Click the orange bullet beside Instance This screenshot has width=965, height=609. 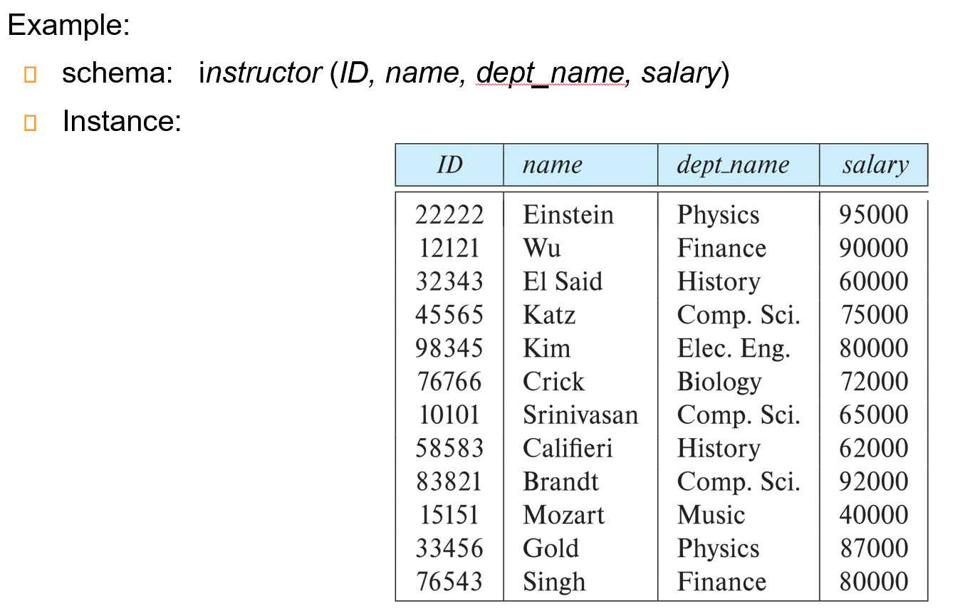(x=29, y=123)
